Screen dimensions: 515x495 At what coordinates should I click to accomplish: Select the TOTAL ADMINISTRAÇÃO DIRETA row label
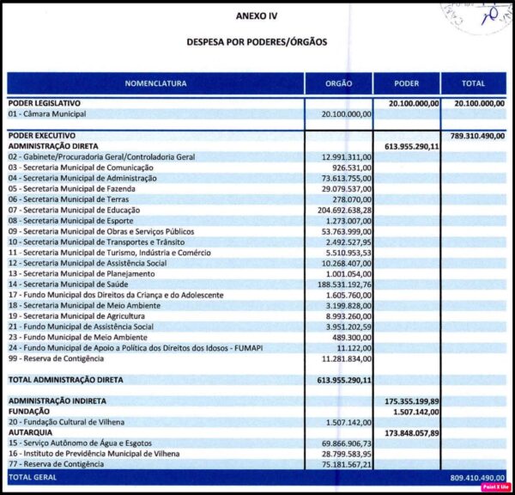[x=66, y=379]
